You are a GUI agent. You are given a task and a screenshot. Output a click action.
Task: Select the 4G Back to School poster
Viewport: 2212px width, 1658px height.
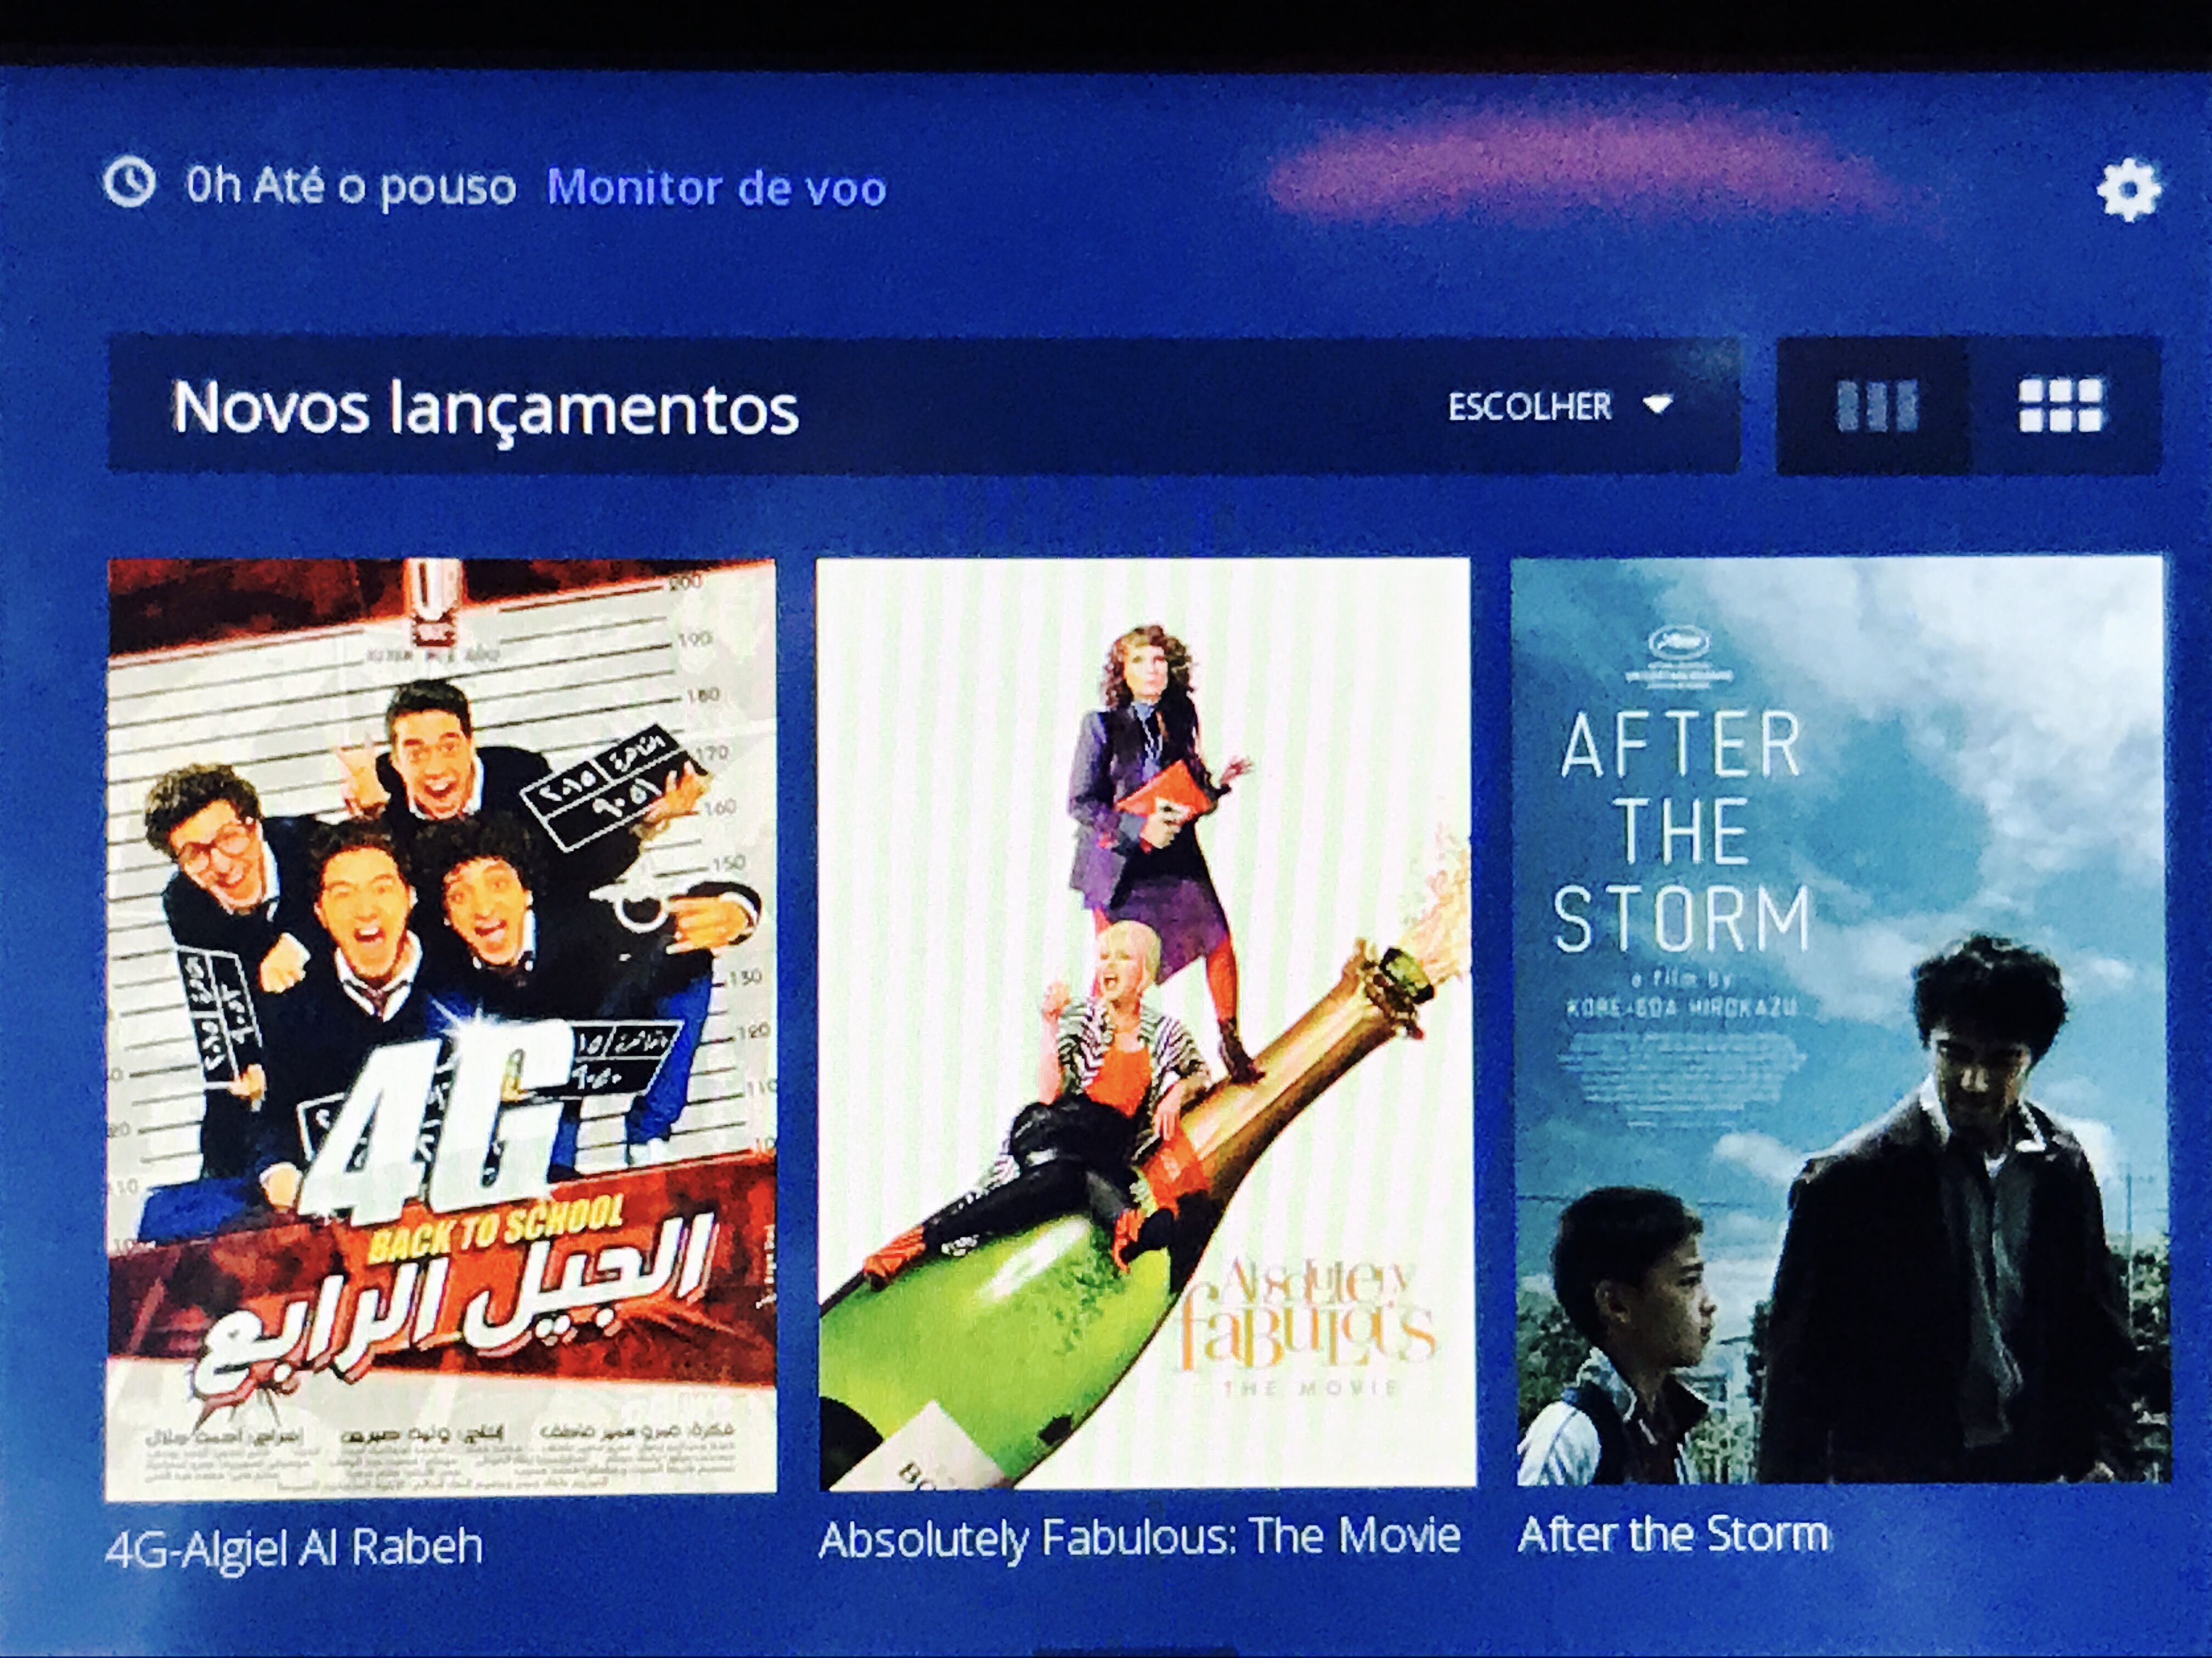click(x=441, y=1029)
